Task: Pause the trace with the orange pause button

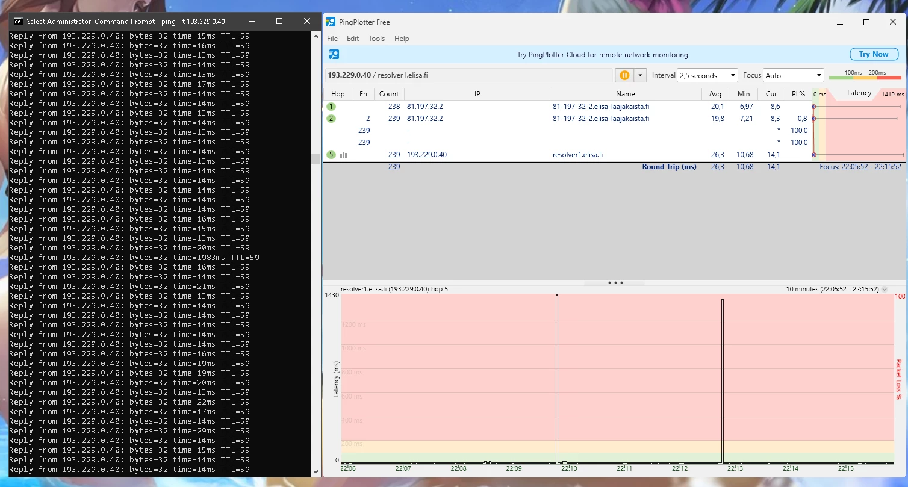Action: coord(624,75)
